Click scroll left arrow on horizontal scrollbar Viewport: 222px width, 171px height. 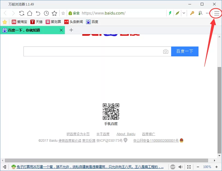click(2, 160)
